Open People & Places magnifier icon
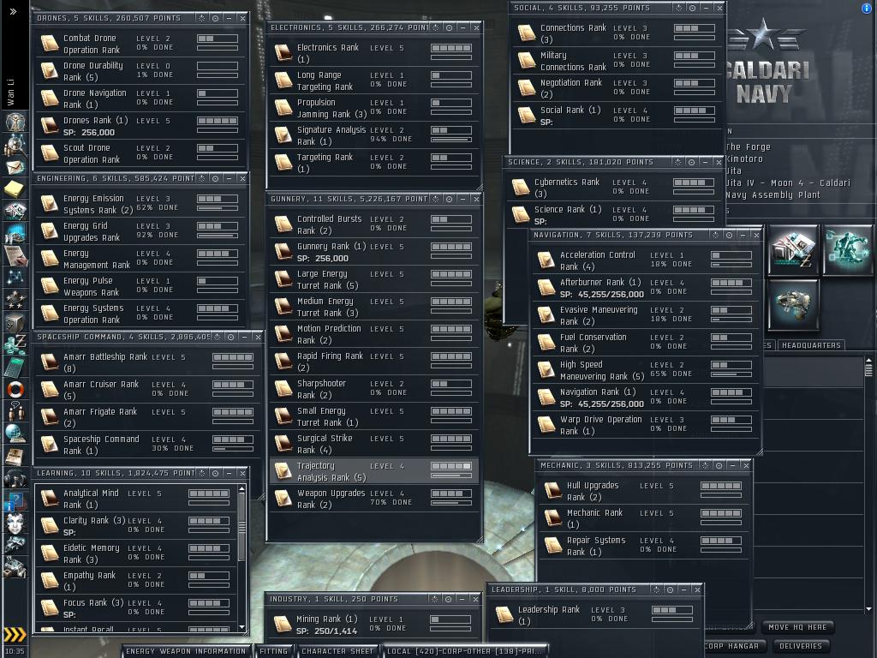This screenshot has width=877, height=658. click(x=15, y=145)
